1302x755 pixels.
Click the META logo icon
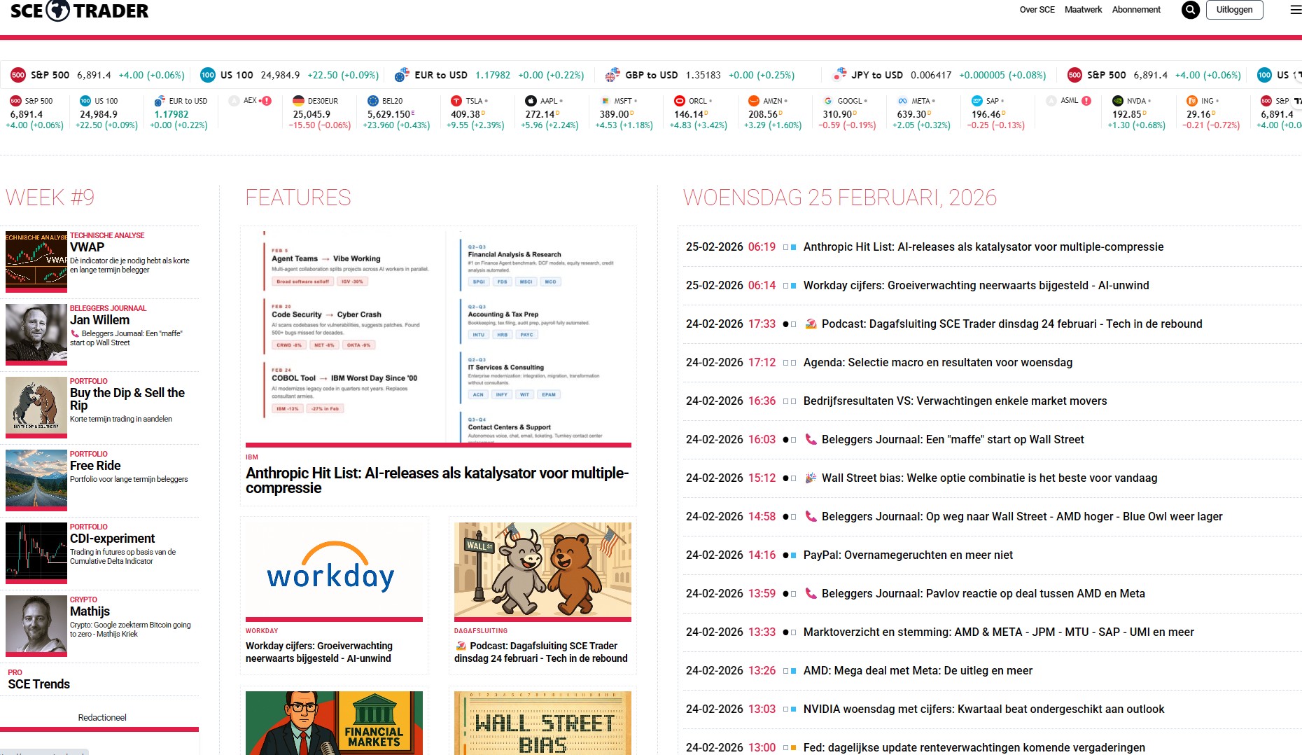click(x=902, y=101)
